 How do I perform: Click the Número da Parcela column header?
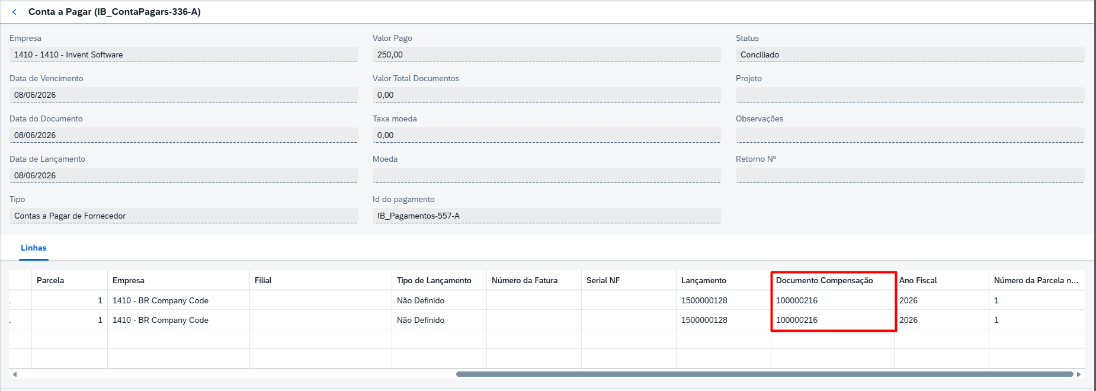point(1037,280)
